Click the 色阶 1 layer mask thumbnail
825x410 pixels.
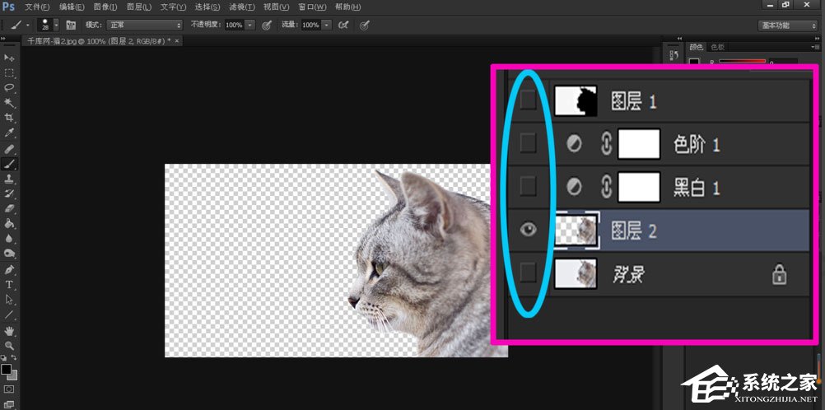tap(639, 144)
